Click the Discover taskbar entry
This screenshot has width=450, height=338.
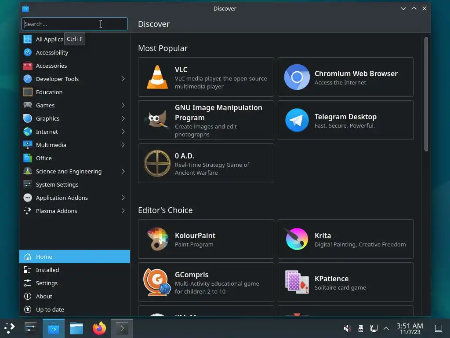54,328
